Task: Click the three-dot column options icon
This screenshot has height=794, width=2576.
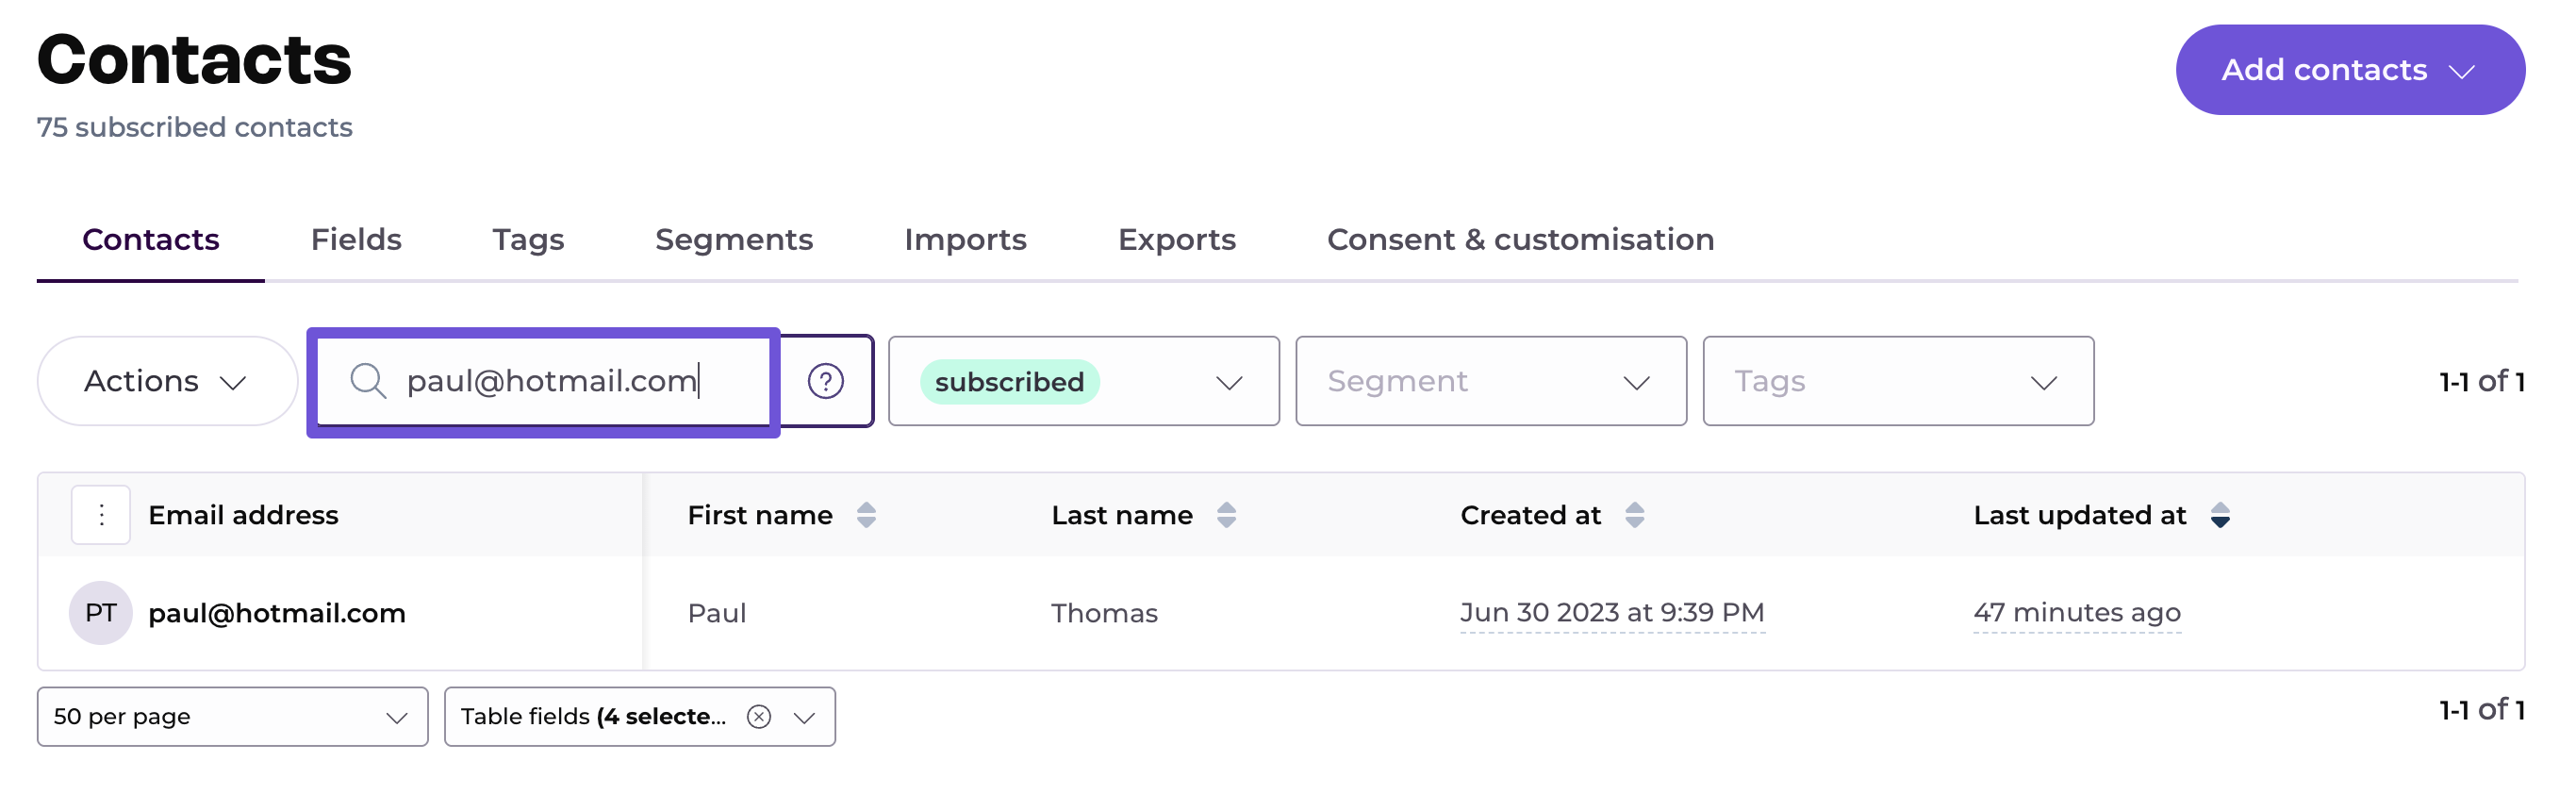Action: click(101, 515)
